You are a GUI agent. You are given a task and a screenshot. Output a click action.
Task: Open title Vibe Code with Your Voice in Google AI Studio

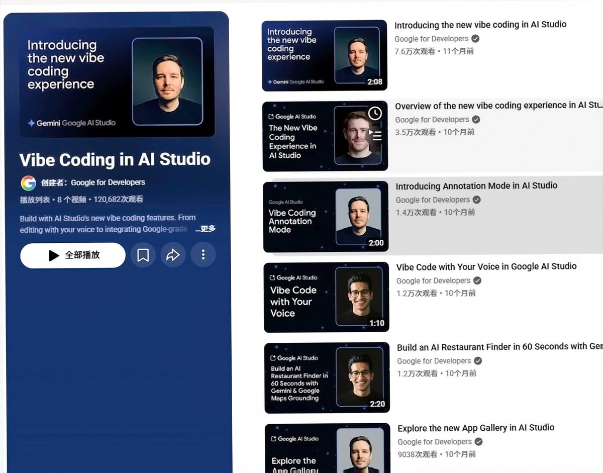[486, 266]
